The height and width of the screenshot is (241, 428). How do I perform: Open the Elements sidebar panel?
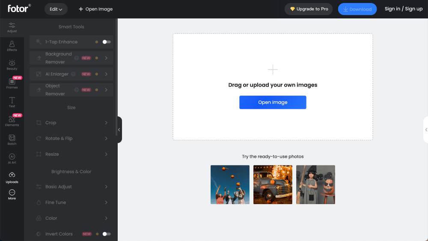[12, 120]
